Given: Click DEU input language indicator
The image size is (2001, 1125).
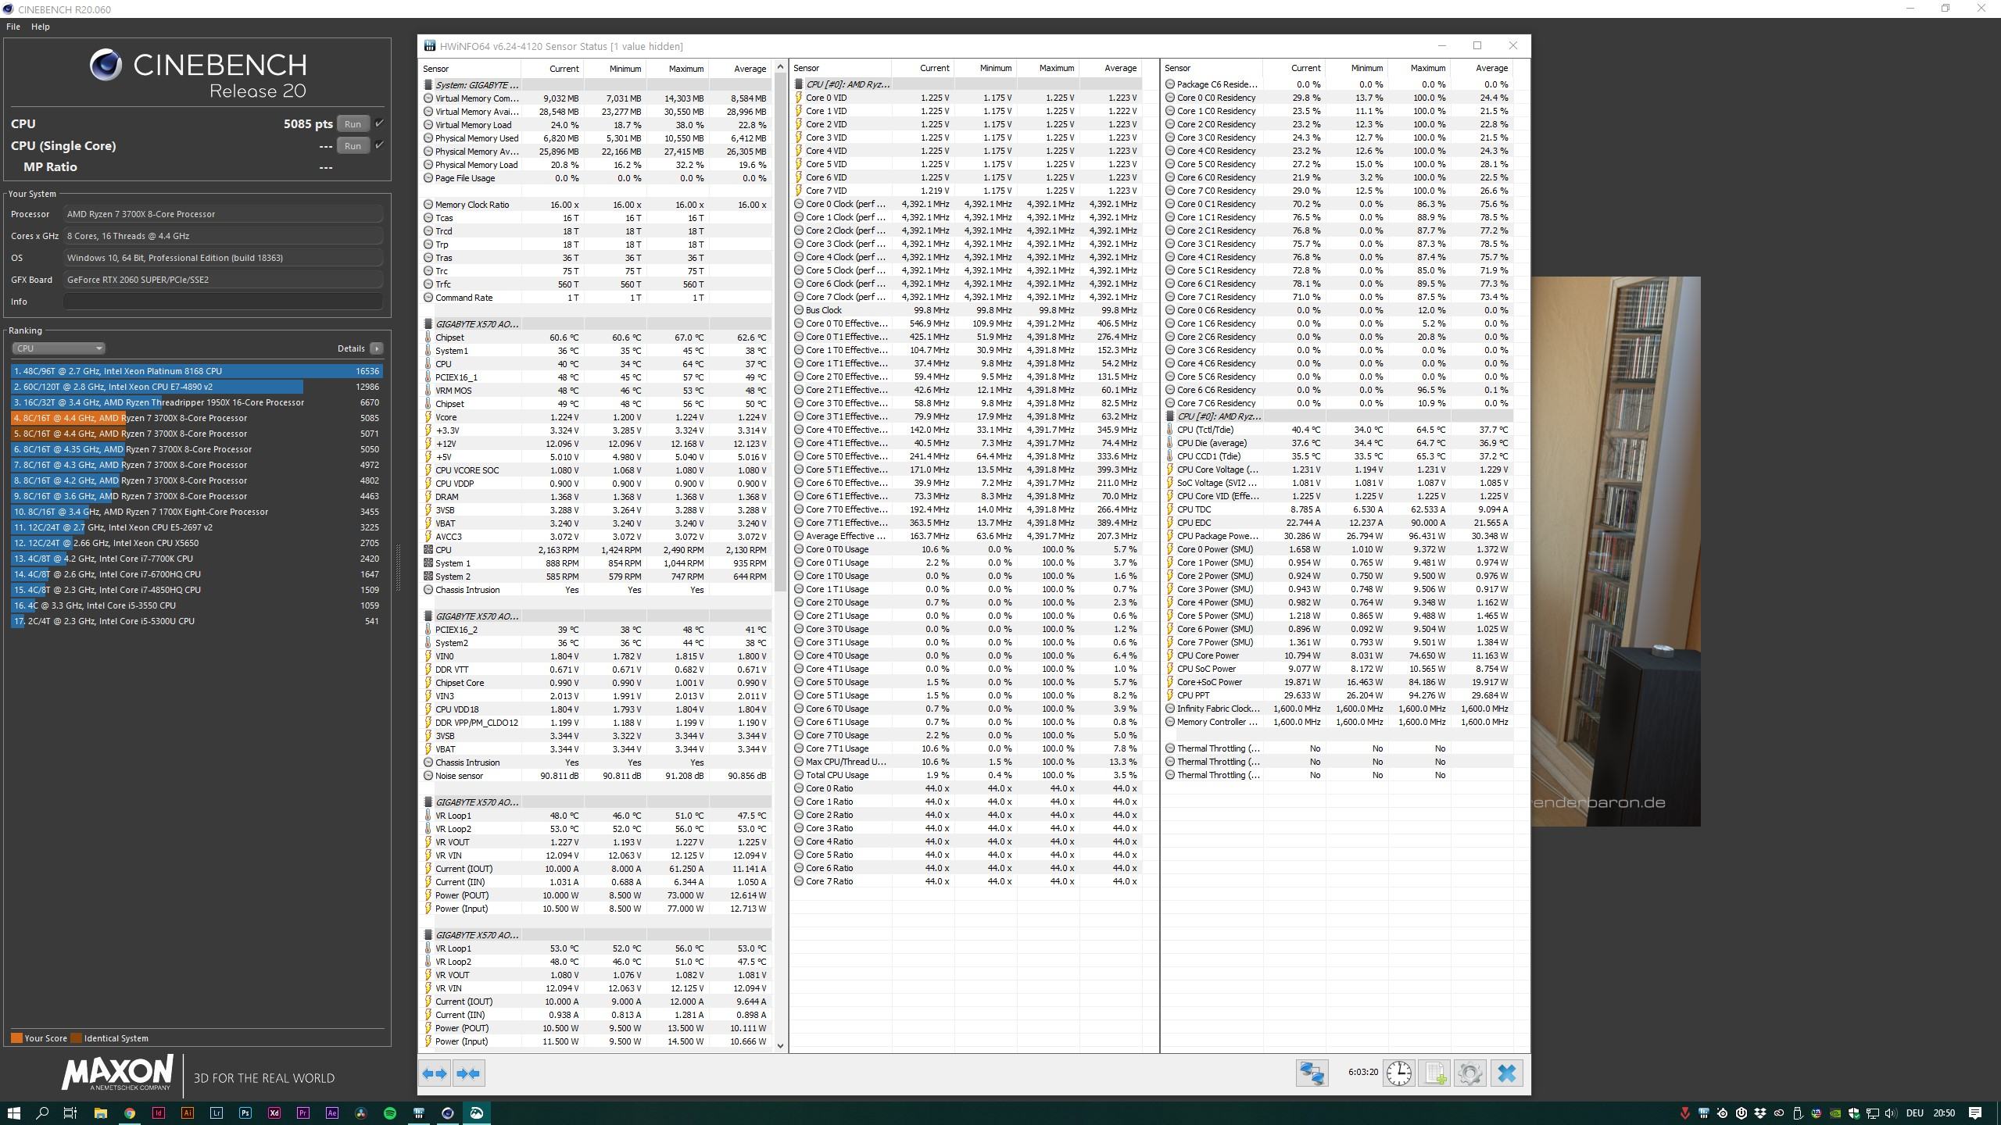Looking at the screenshot, I should [x=1915, y=1113].
